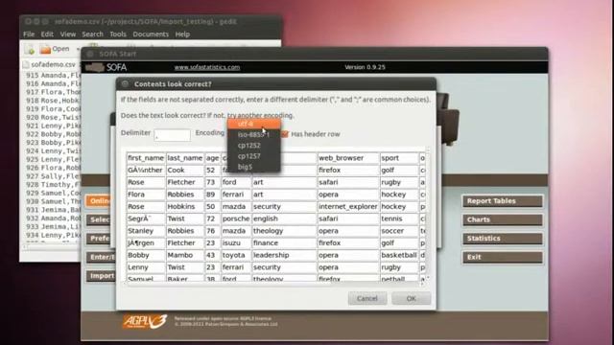This screenshot has height=345, width=614.
Task: Open the Documents menu in gedit
Action: pos(151,34)
